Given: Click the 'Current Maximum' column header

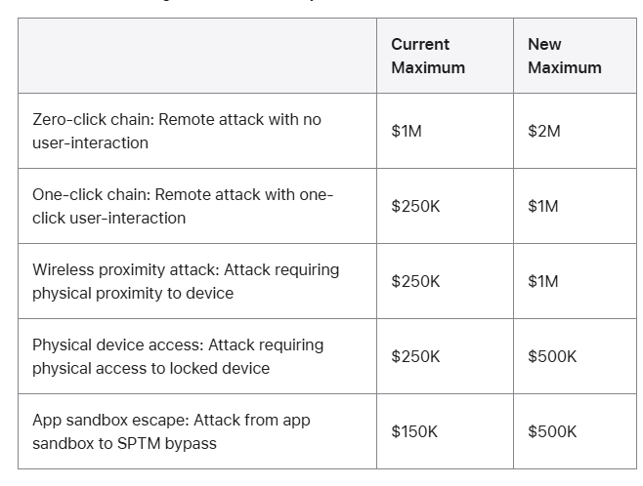Looking at the screenshot, I should pyautogui.click(x=427, y=56).
